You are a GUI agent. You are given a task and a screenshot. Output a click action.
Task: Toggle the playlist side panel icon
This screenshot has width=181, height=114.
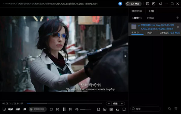coord(118,109)
